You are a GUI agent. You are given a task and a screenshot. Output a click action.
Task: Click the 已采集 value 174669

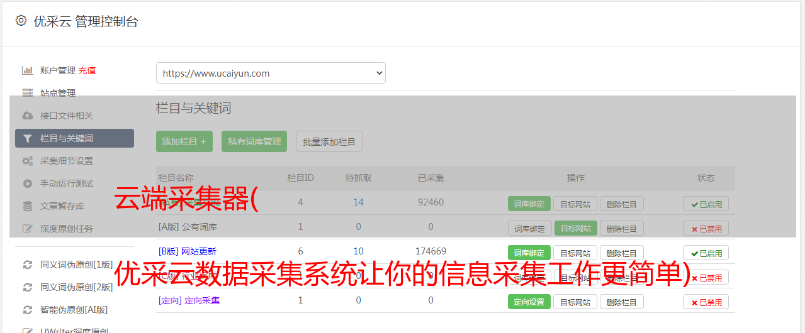[431, 251]
